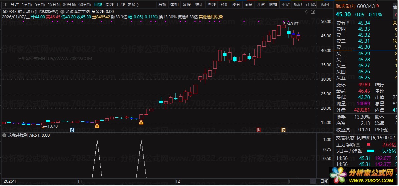399x186 pixels.
Task: Click the 逐分 toolbar button
Action: [x=236, y=5]
